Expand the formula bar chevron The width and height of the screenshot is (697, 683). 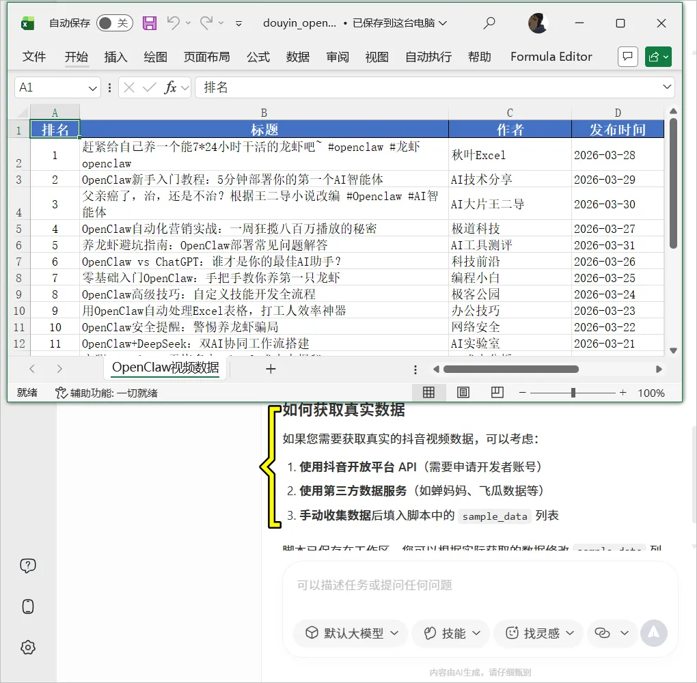click(x=667, y=87)
